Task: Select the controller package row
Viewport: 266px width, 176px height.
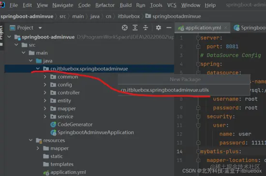Action: point(89,93)
